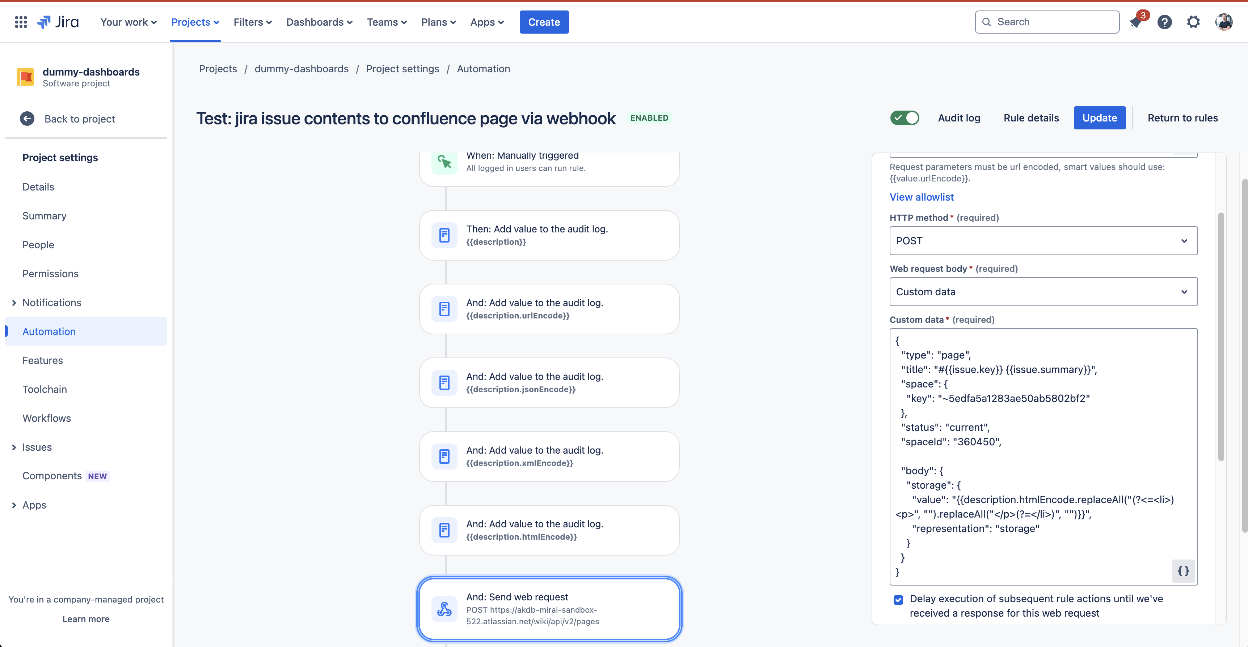The width and height of the screenshot is (1248, 647).
Task: Click the Search input field
Action: point(1047,22)
